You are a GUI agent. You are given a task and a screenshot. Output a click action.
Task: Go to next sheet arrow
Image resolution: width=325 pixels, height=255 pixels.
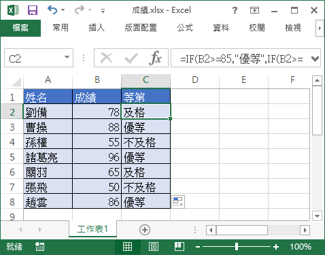[40, 230]
